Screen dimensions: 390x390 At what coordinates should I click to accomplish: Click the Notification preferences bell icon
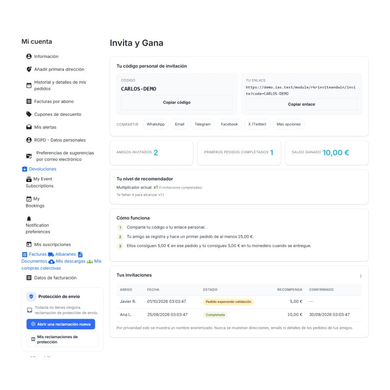[x=29, y=219]
